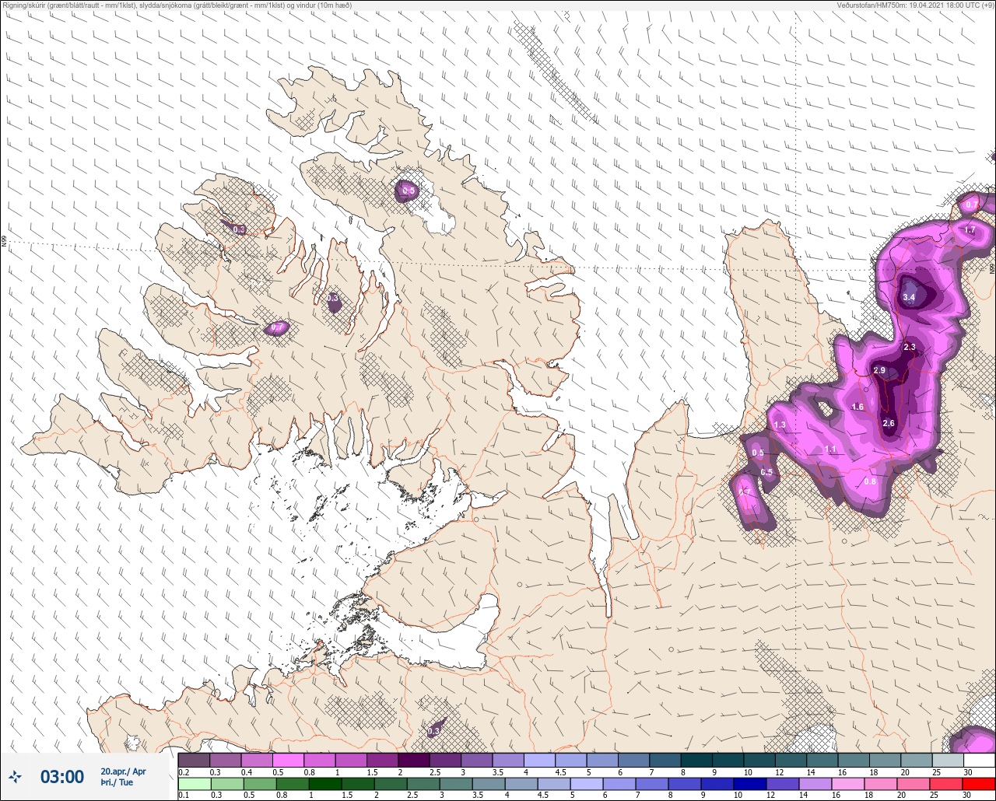Select the white 30 swatch in top legend row
This screenshot has height=801, width=996.
980,760
